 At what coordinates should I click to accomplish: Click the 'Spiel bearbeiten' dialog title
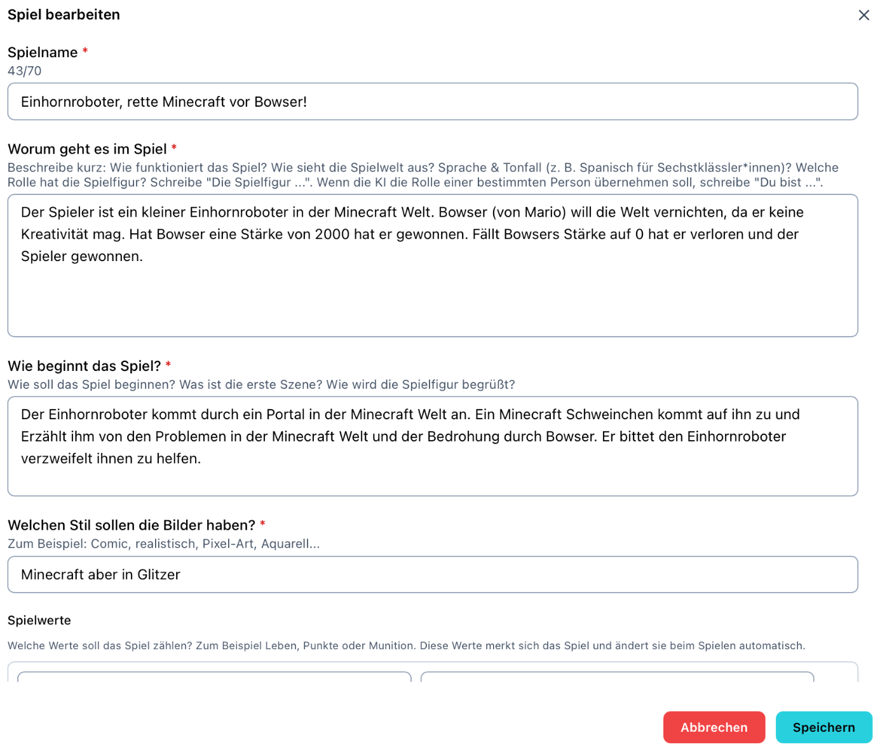(x=64, y=15)
